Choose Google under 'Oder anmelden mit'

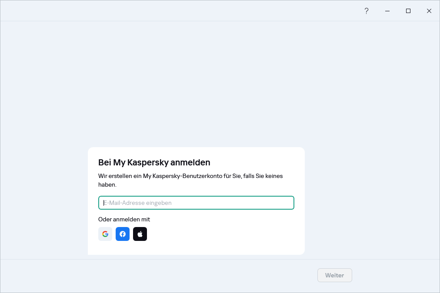(105, 234)
